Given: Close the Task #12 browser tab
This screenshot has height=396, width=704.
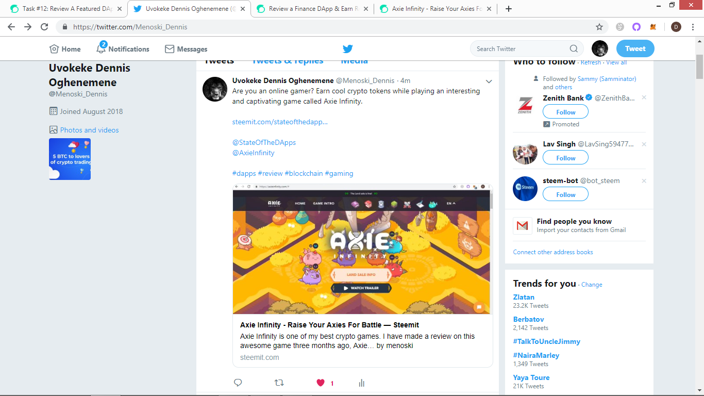Looking at the screenshot, I should pyautogui.click(x=120, y=9).
